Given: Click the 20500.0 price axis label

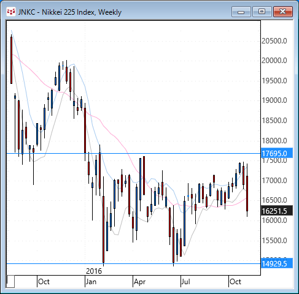Looking at the screenshot, I should (x=274, y=41).
